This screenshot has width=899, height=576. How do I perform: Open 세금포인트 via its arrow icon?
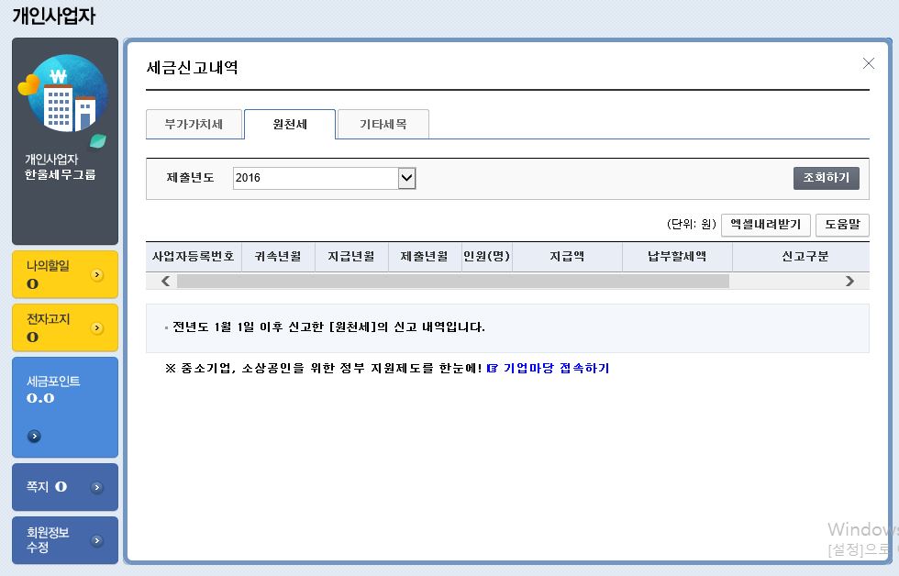coord(34,437)
